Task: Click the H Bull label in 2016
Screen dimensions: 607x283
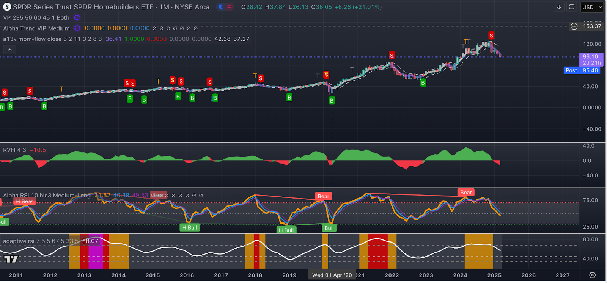Action: (190, 227)
